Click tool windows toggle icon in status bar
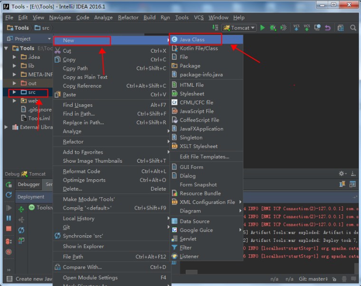 (9, 279)
